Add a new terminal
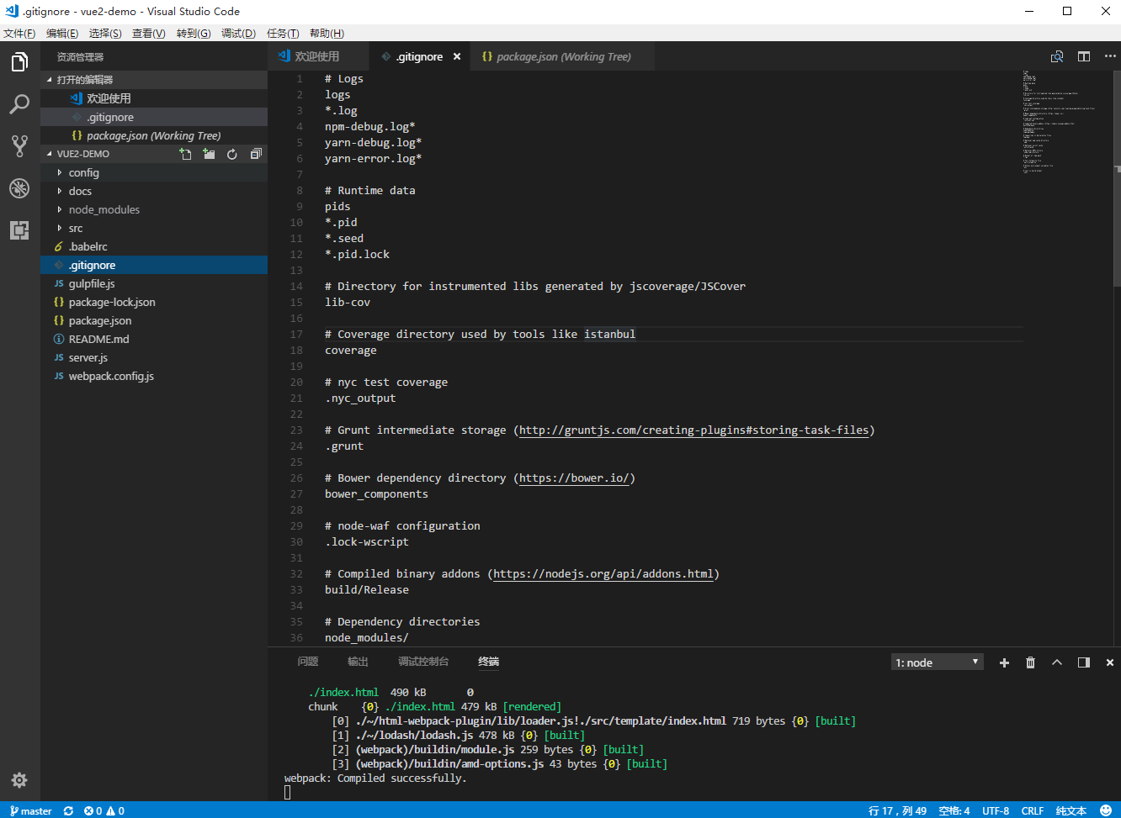Image resolution: width=1121 pixels, height=818 pixels. [1004, 662]
